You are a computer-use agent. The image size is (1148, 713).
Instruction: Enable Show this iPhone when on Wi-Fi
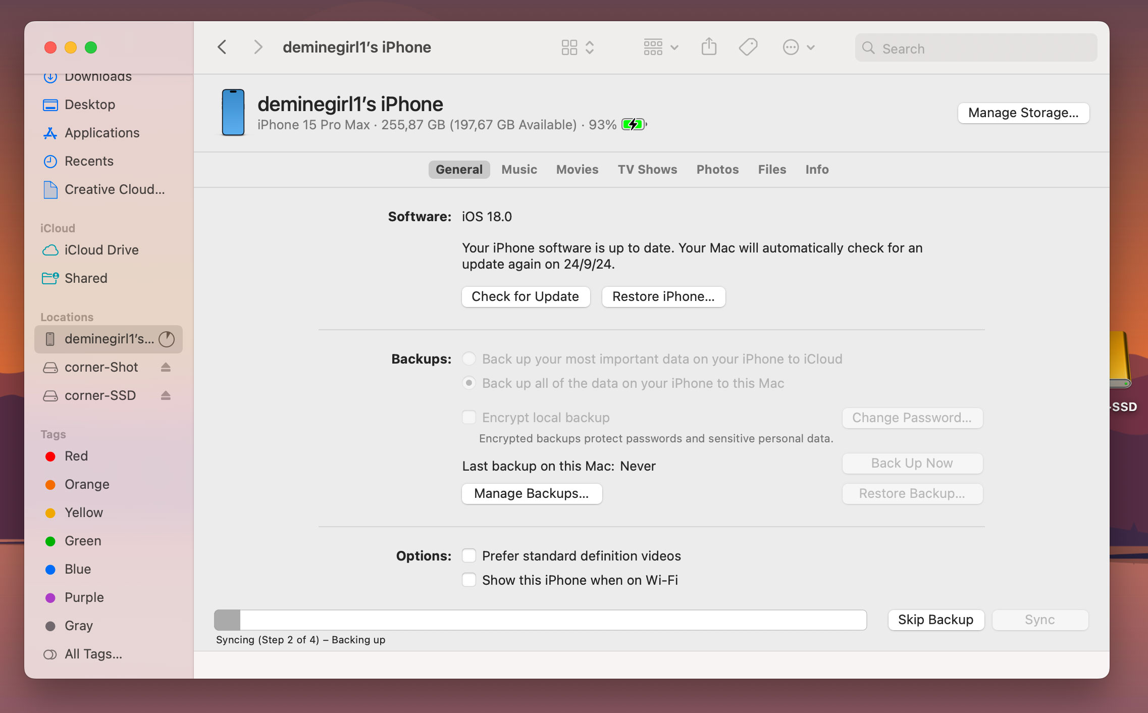469,580
